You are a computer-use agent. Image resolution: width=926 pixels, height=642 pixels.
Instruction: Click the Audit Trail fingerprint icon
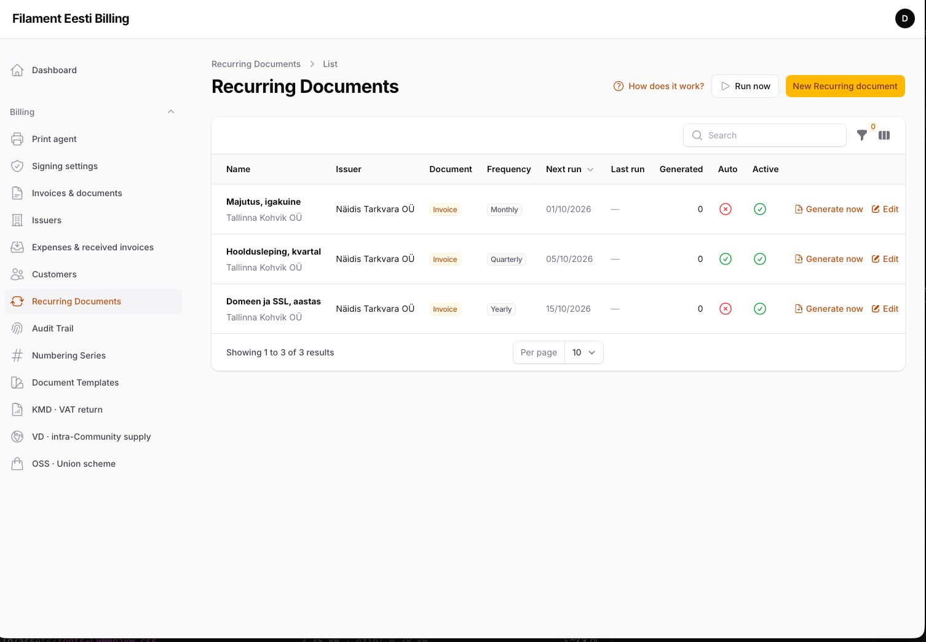pos(17,328)
